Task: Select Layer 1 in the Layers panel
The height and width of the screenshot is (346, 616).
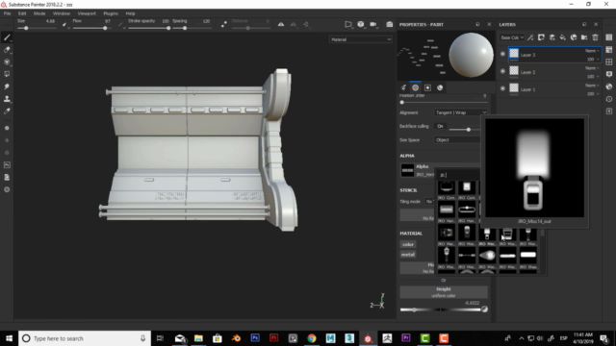Action: [554, 89]
